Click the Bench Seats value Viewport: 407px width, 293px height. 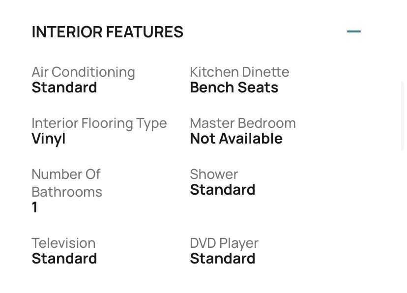click(x=234, y=88)
